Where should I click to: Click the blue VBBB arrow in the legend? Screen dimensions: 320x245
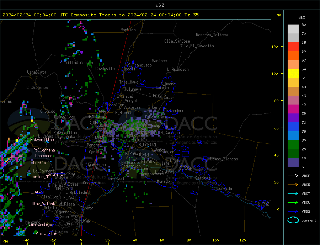[293, 211]
